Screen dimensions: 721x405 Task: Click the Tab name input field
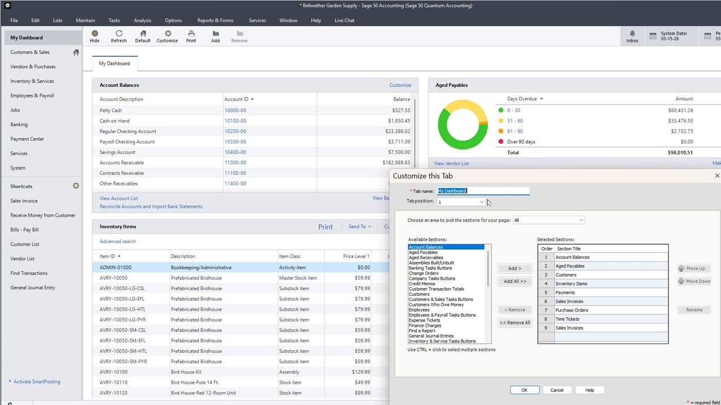483,191
